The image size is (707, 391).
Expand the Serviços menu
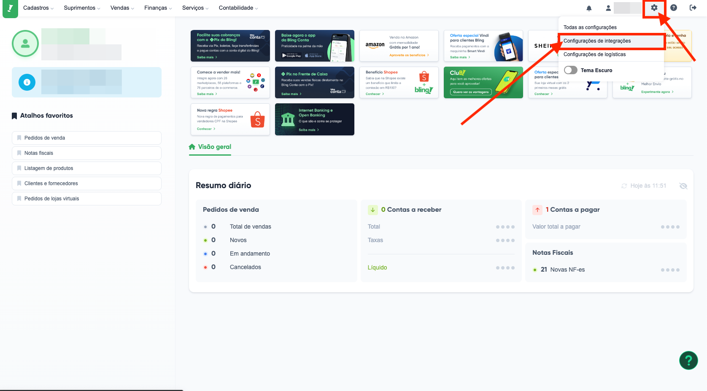(x=195, y=8)
